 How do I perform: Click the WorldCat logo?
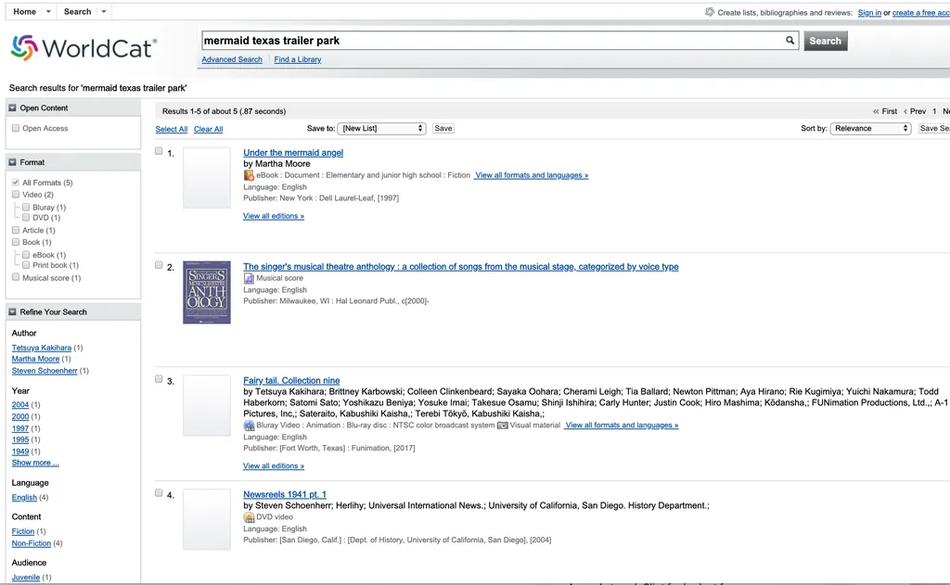pyautogui.click(x=84, y=48)
